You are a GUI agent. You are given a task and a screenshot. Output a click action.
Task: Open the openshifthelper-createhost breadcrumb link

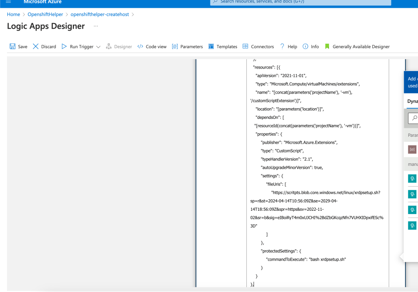[100, 14]
